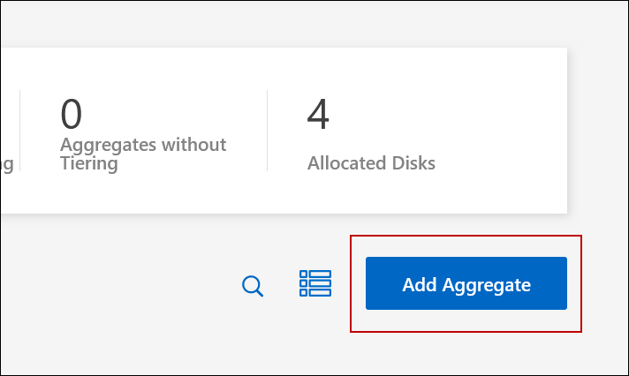Image resolution: width=629 pixels, height=376 pixels.
Task: Click the 0 aggregates count
Action: tap(72, 115)
